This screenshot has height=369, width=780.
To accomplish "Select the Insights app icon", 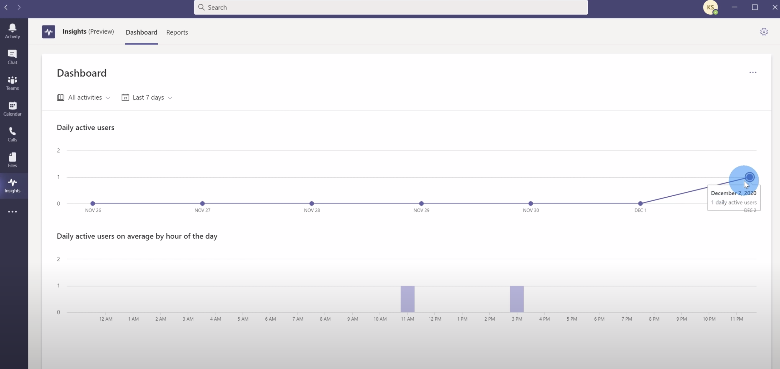I will click(x=48, y=31).
